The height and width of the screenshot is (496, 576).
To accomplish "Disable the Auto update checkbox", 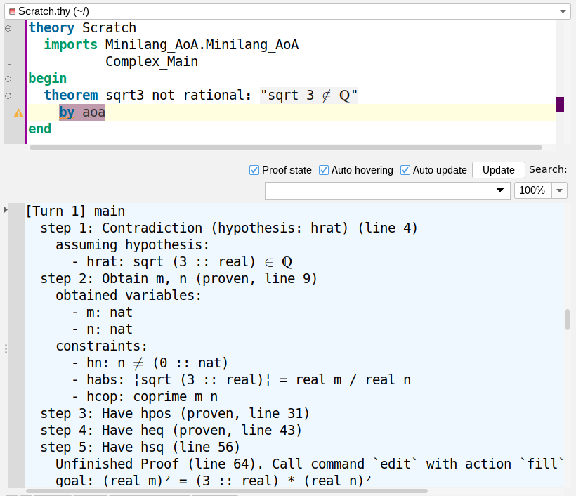I will pos(405,170).
